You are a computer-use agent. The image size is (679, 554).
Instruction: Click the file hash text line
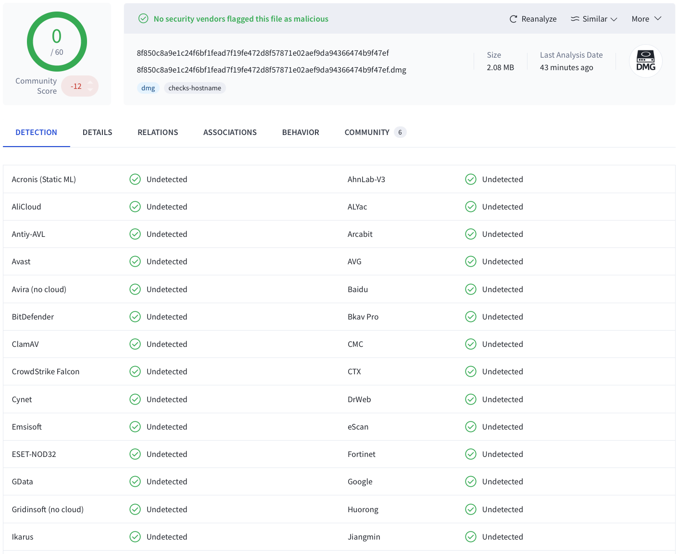263,53
